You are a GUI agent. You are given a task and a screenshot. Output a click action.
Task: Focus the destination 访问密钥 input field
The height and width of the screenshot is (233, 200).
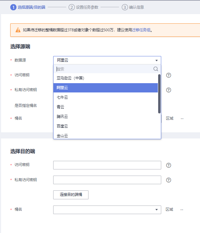point(107,165)
